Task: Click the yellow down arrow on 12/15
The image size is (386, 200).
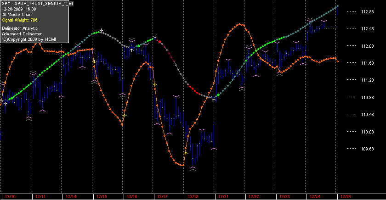Action: (x=94, y=62)
